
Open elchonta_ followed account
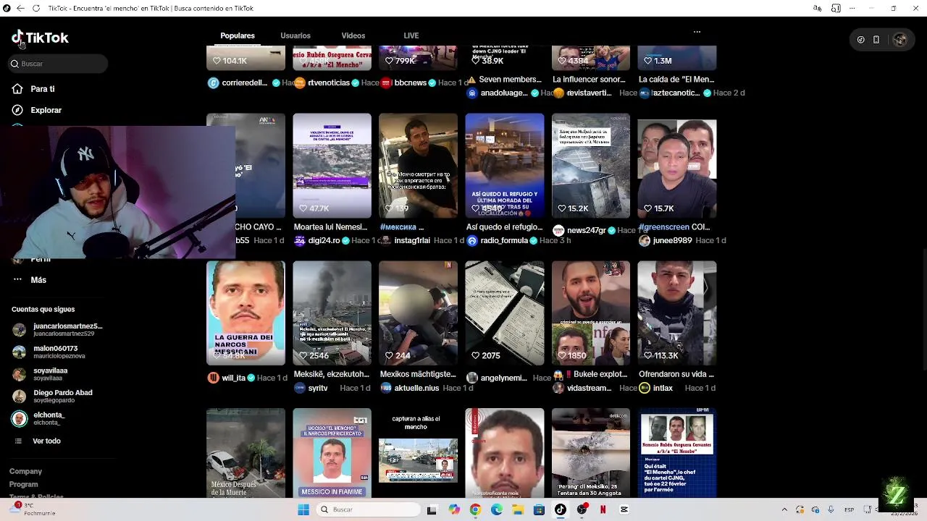pos(38,418)
